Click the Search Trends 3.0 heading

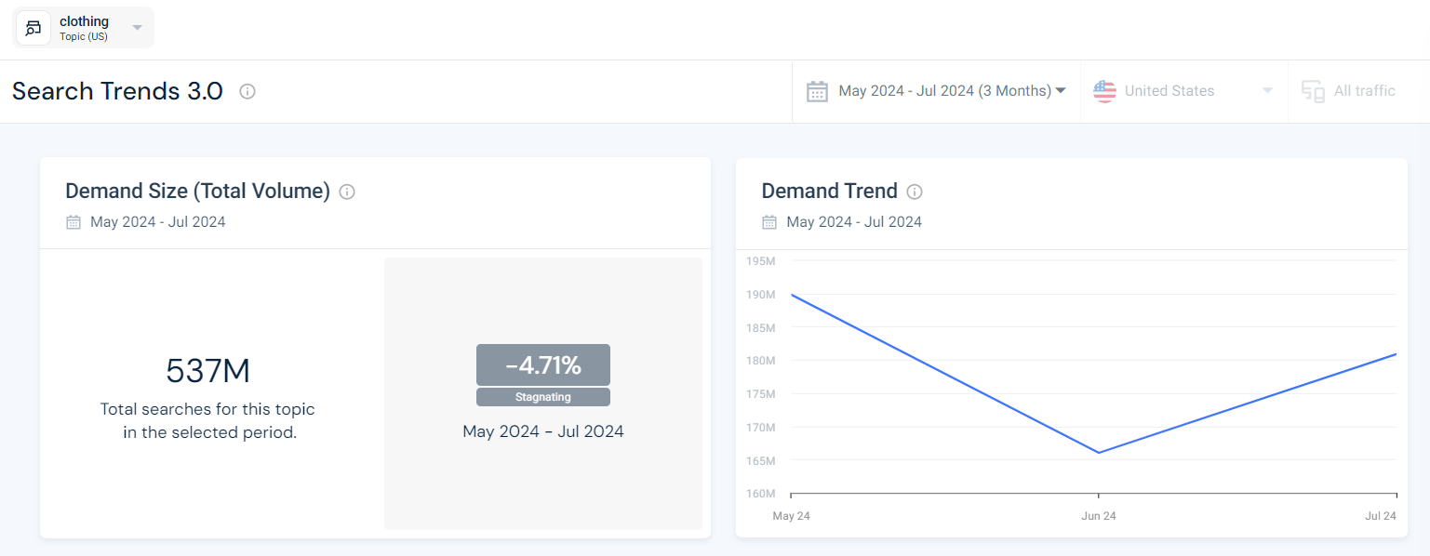pyautogui.click(x=116, y=90)
